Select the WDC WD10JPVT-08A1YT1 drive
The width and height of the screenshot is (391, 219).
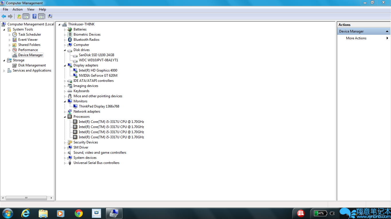[x=98, y=60]
